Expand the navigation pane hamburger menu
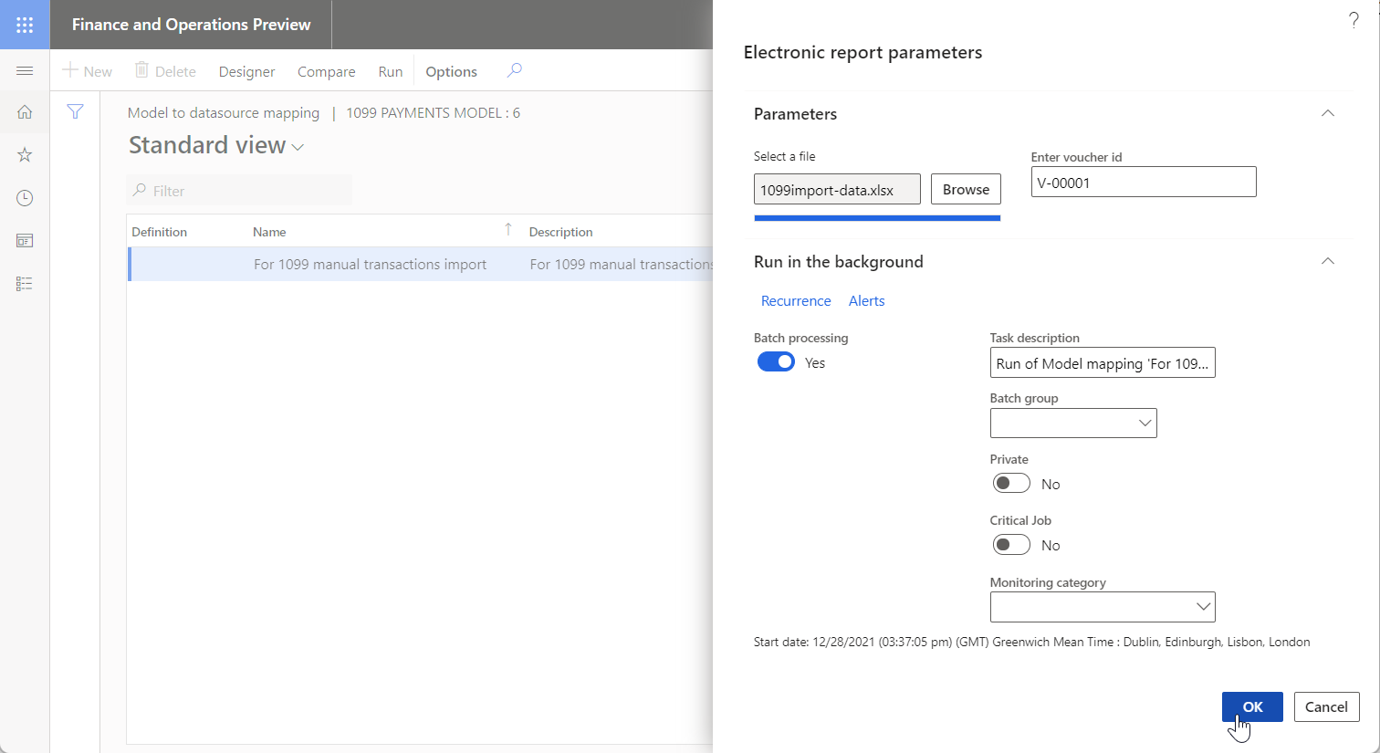1380x753 pixels. point(25,69)
